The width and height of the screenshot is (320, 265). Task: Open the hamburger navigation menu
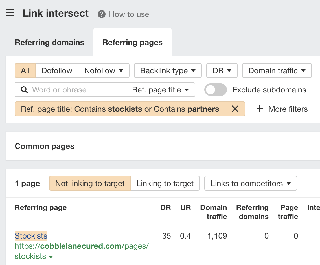[x=10, y=13]
